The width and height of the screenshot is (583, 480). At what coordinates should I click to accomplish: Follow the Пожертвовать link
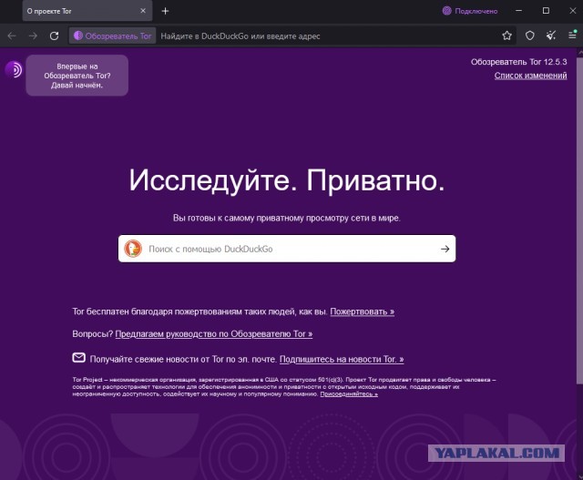(x=363, y=311)
